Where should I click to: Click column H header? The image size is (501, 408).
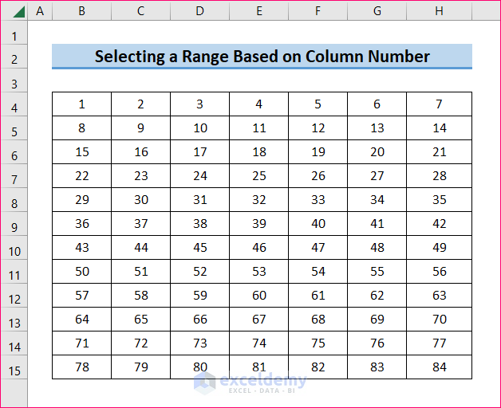(439, 11)
